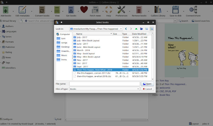Click Configure in the tag browser
The height and width of the screenshot is (126, 213).
pyautogui.click(x=6, y=119)
